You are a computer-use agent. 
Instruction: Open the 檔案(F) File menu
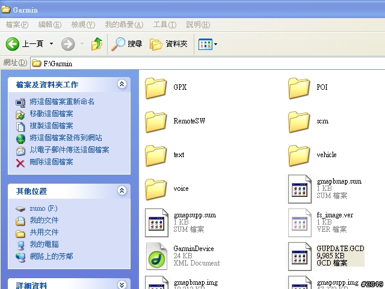click(17, 25)
